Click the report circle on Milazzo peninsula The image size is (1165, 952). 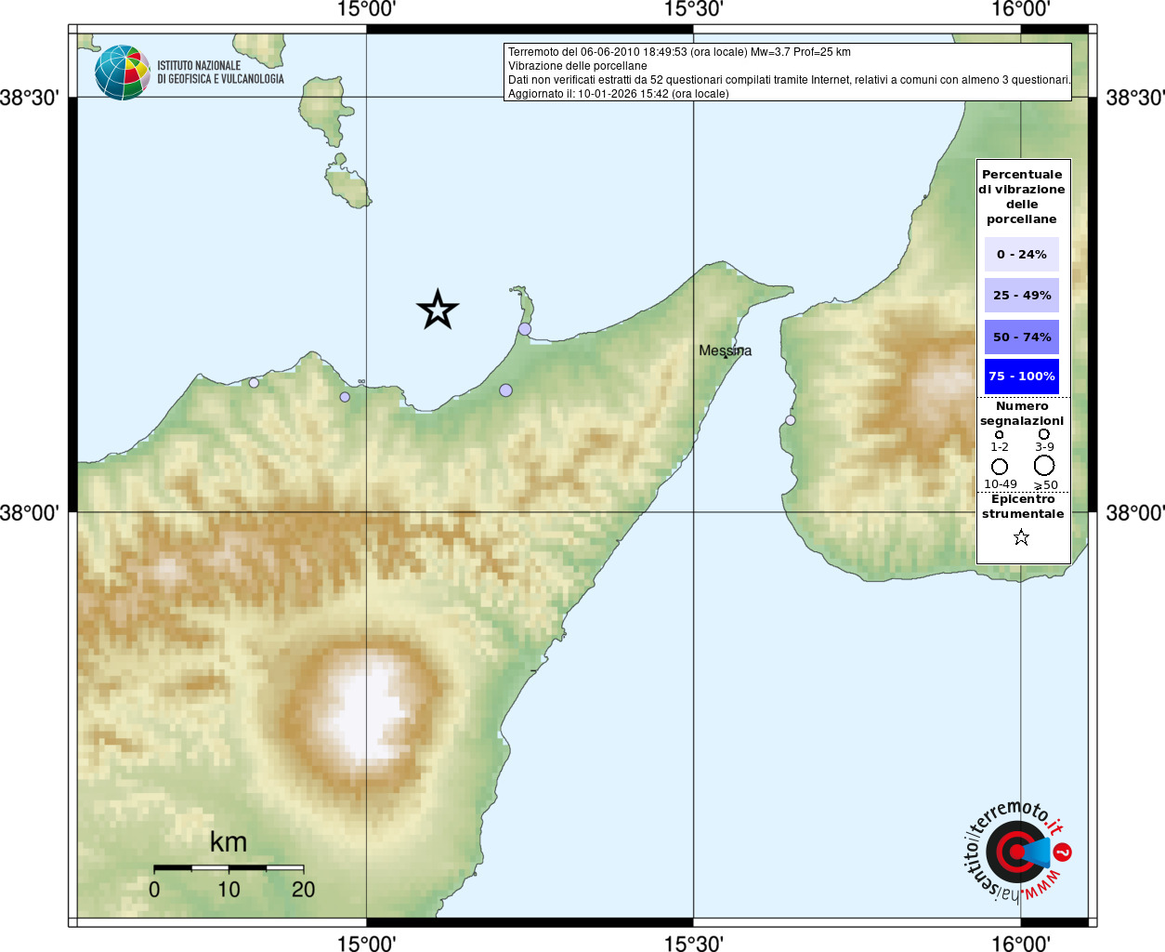[525, 329]
